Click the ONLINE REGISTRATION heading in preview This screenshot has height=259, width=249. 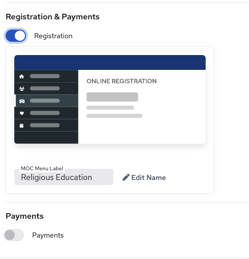click(121, 81)
